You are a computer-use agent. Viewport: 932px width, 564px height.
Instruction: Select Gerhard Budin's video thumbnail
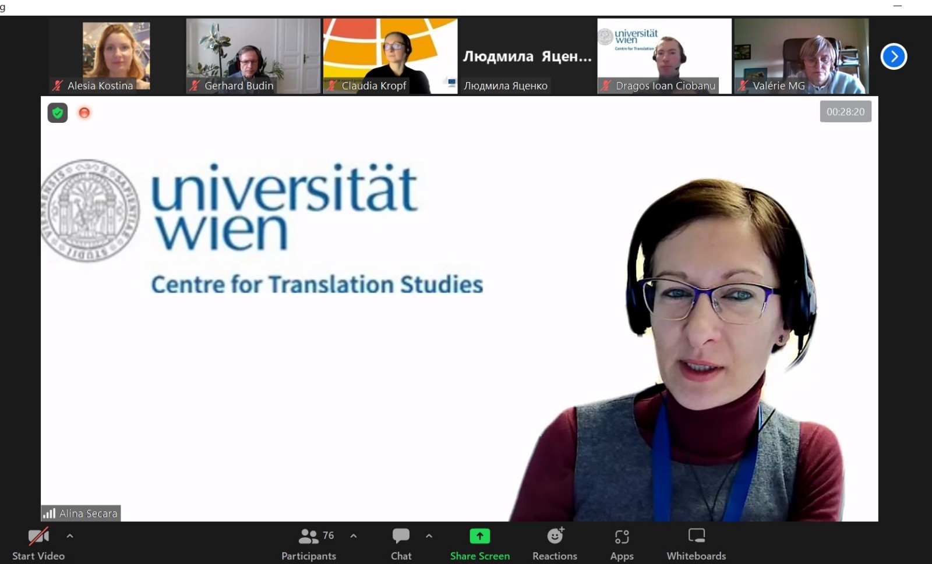[x=253, y=56]
